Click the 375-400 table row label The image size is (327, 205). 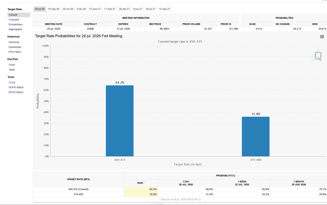[78, 194]
